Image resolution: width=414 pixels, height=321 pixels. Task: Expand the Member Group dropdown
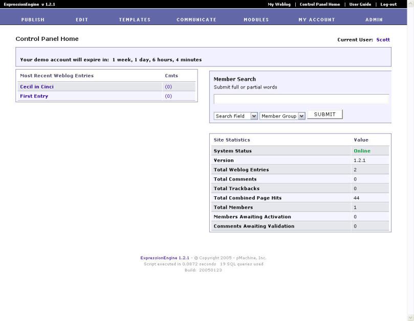coord(282,116)
